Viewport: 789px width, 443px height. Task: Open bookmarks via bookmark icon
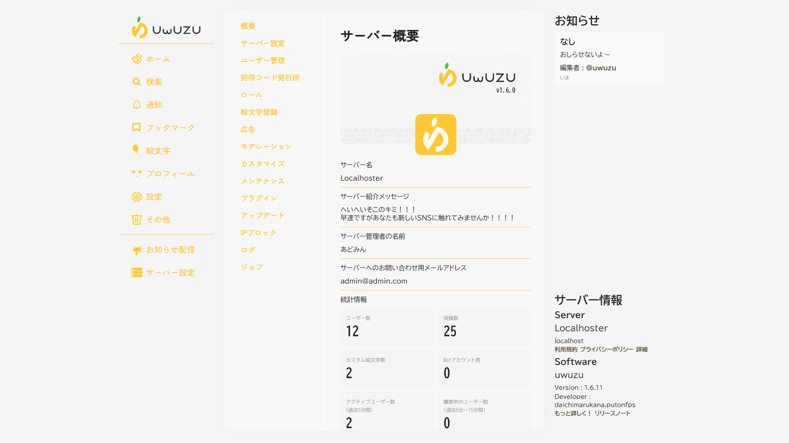pyautogui.click(x=136, y=128)
